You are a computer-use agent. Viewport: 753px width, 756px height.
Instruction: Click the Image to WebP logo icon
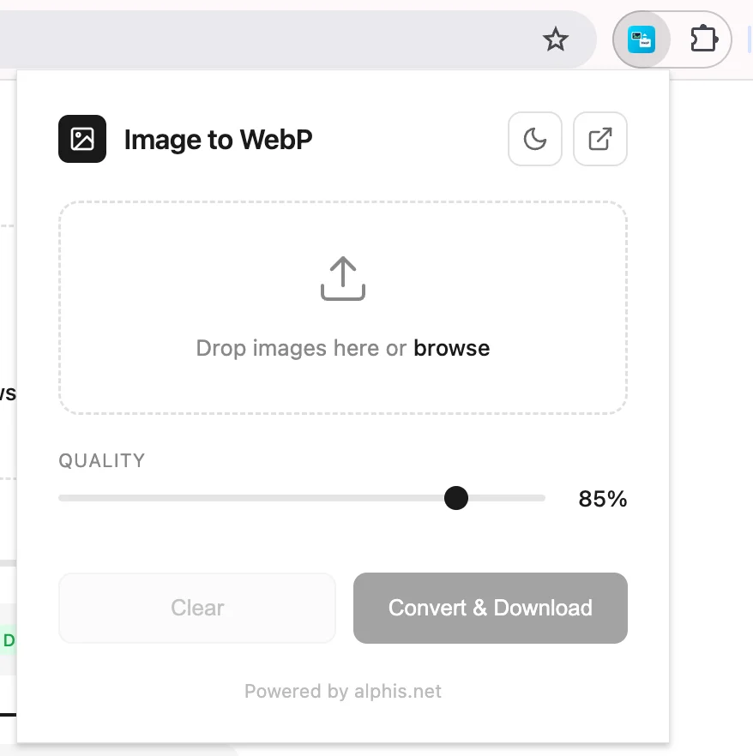pos(82,139)
